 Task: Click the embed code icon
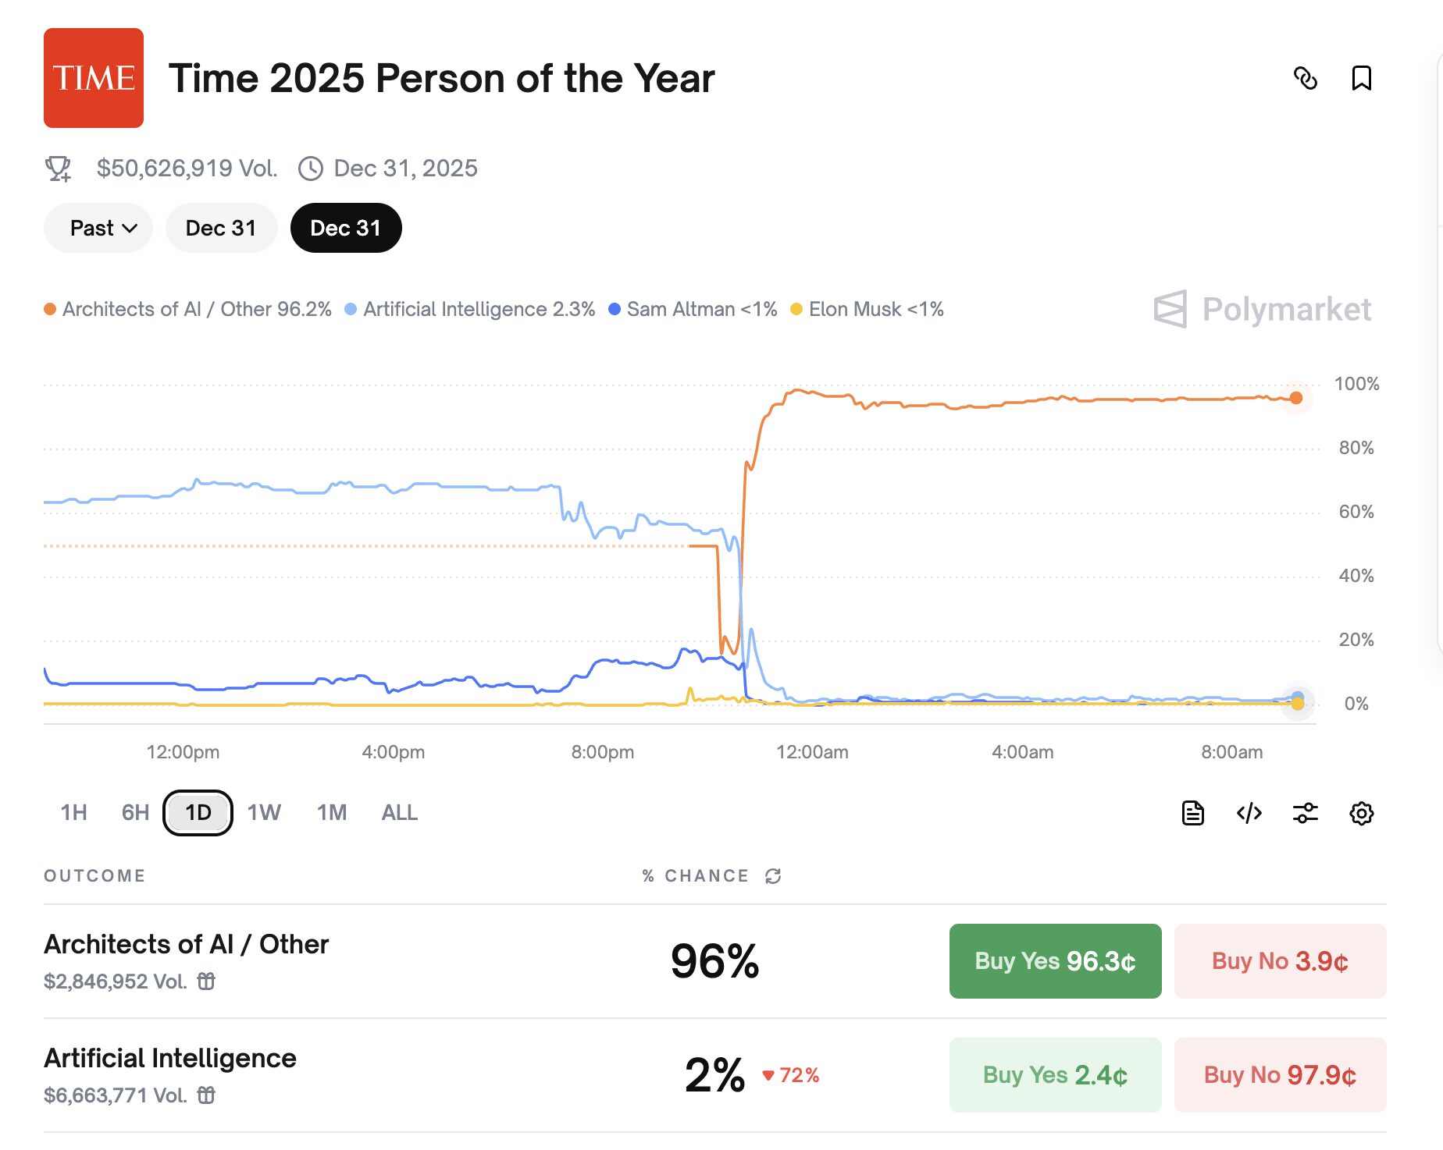tap(1249, 813)
